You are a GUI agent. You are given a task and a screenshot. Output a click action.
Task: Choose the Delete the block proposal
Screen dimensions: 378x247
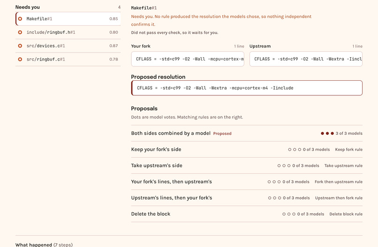coord(247,214)
